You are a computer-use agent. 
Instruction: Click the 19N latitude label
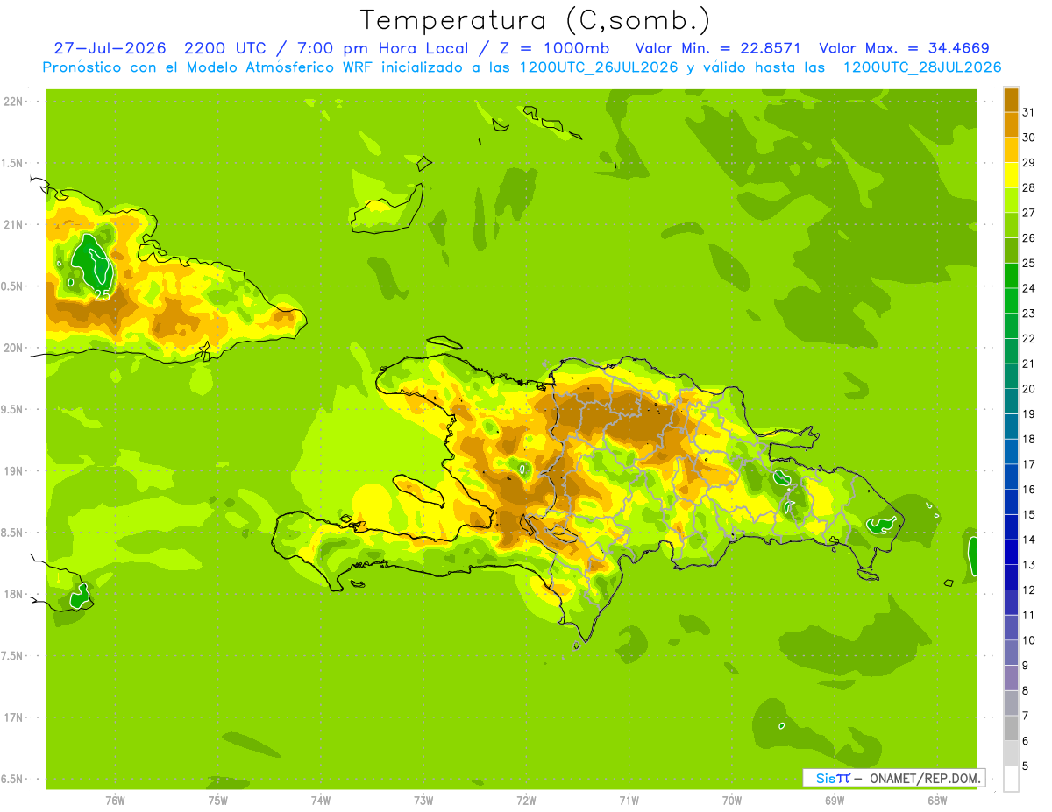[x=14, y=470]
